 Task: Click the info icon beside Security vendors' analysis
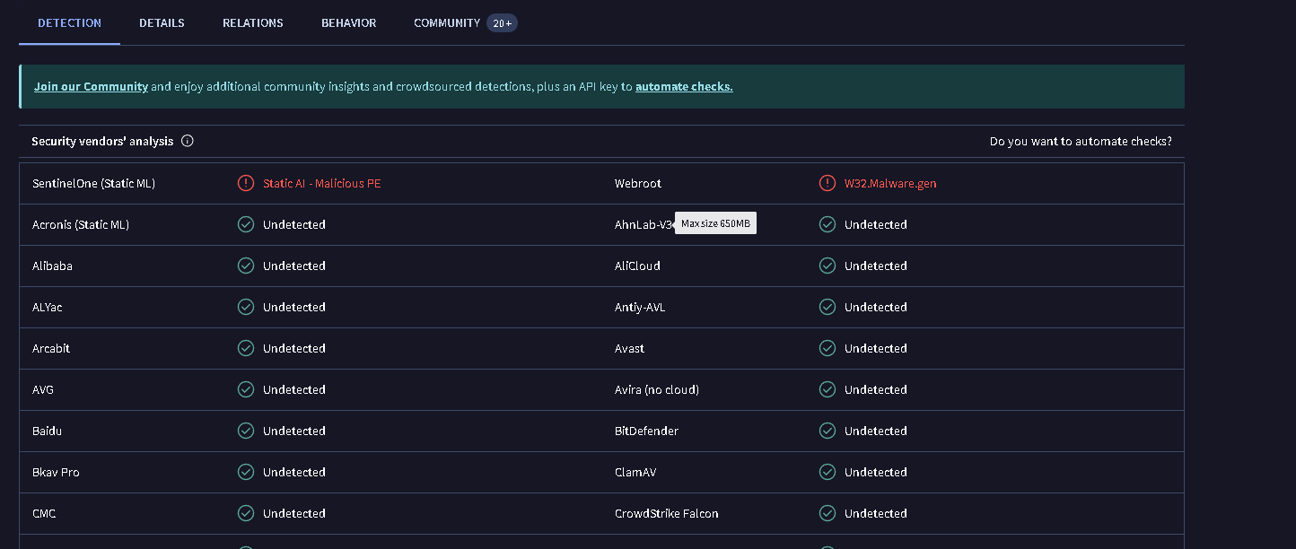(x=188, y=141)
